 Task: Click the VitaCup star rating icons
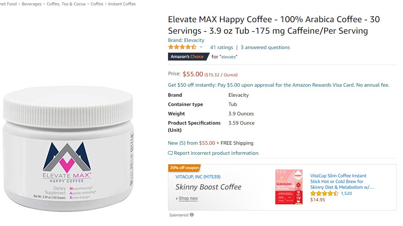(324, 193)
